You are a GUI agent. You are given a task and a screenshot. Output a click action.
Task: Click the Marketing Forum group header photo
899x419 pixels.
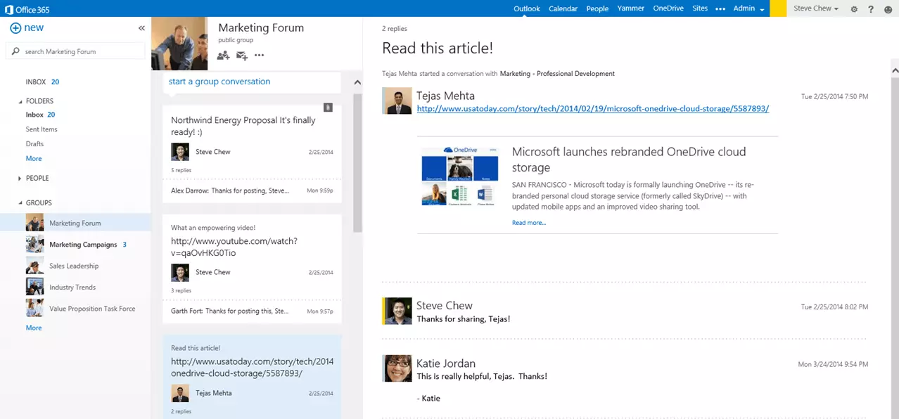pyautogui.click(x=179, y=44)
